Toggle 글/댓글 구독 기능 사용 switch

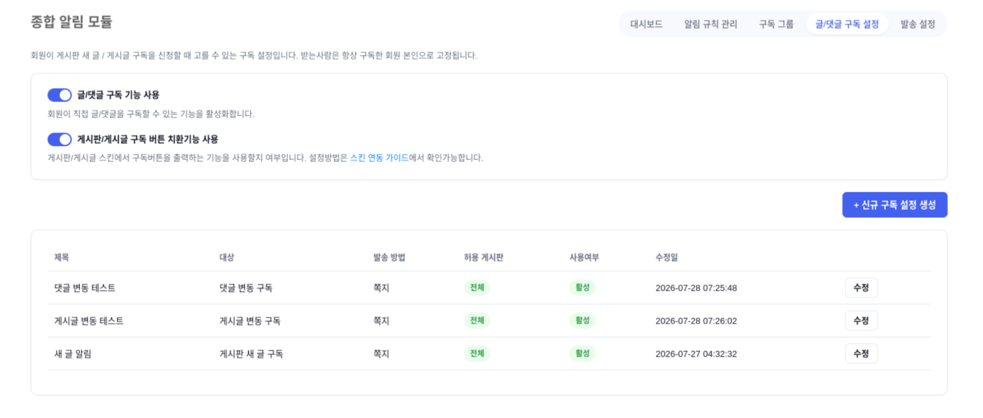[59, 95]
